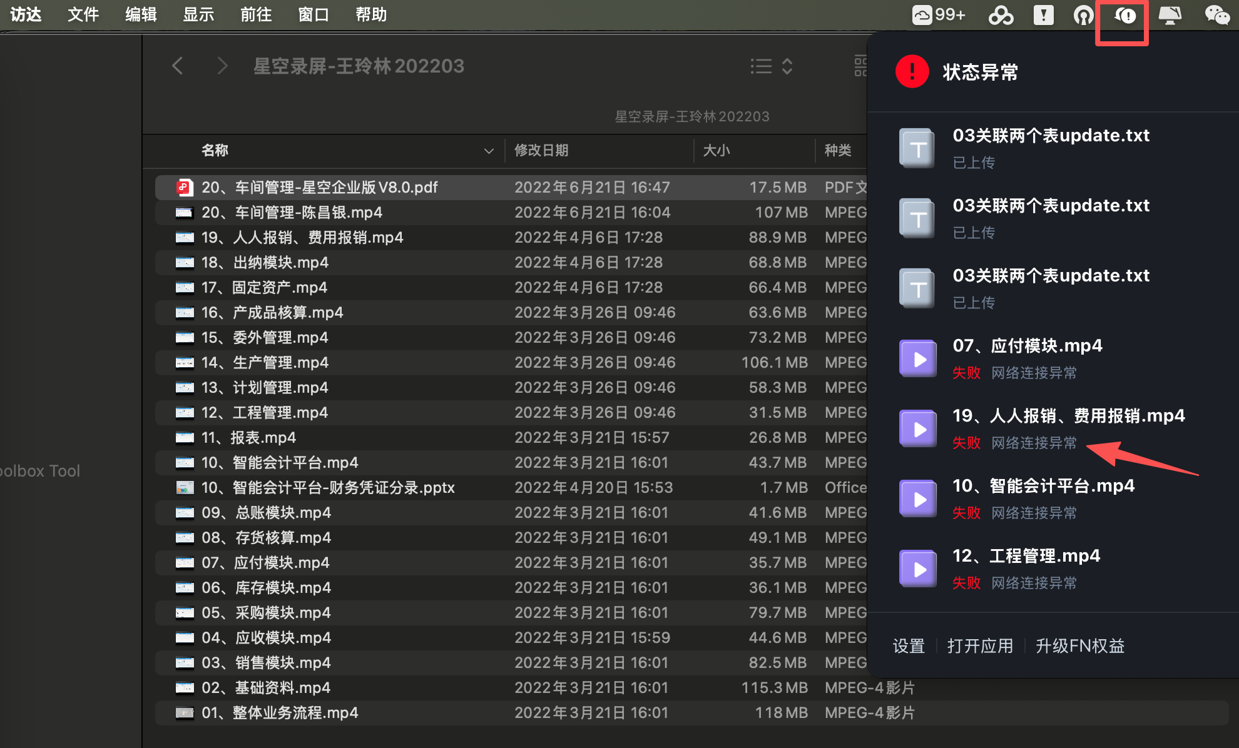Open the 前往 menu
This screenshot has height=748, width=1239.
click(x=255, y=14)
